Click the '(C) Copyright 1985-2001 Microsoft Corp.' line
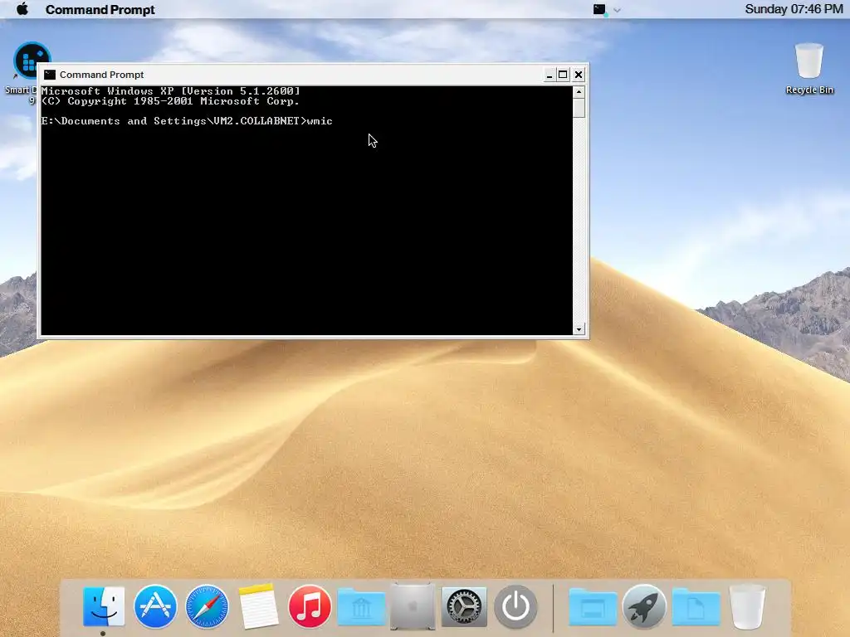The width and height of the screenshot is (850, 637). (170, 101)
